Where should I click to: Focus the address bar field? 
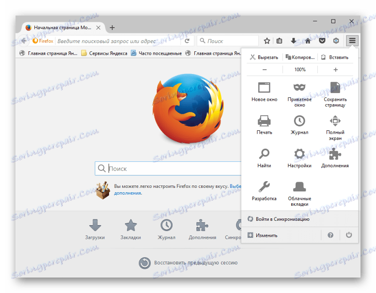(118, 41)
